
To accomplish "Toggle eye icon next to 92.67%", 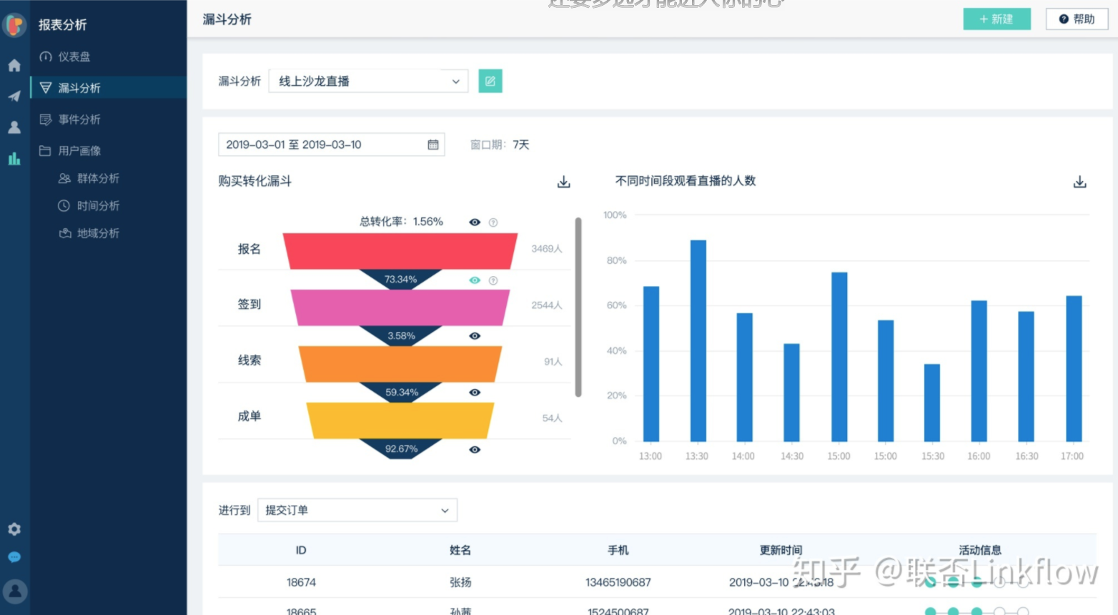I will (x=475, y=450).
